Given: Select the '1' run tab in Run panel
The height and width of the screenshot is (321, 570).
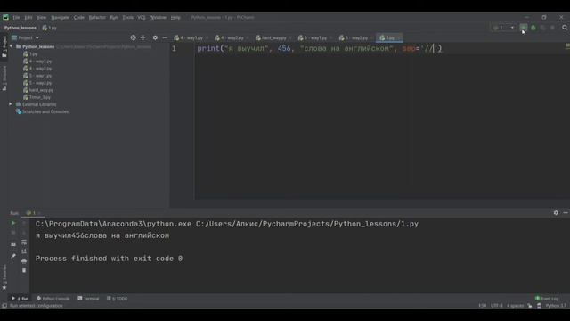Looking at the screenshot, I should pos(33,213).
